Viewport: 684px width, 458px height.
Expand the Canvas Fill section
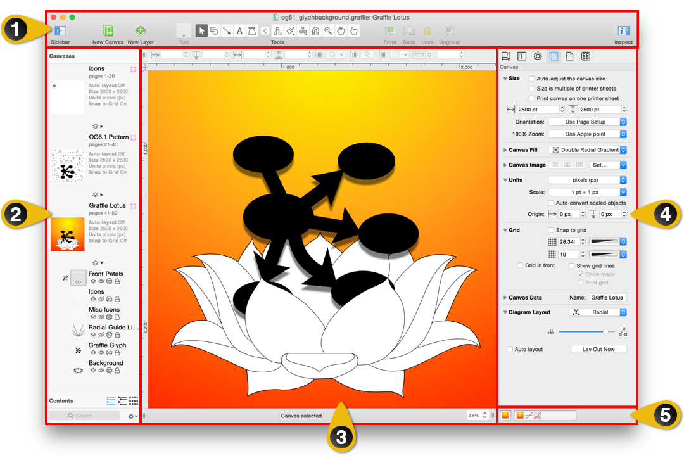[x=505, y=150]
